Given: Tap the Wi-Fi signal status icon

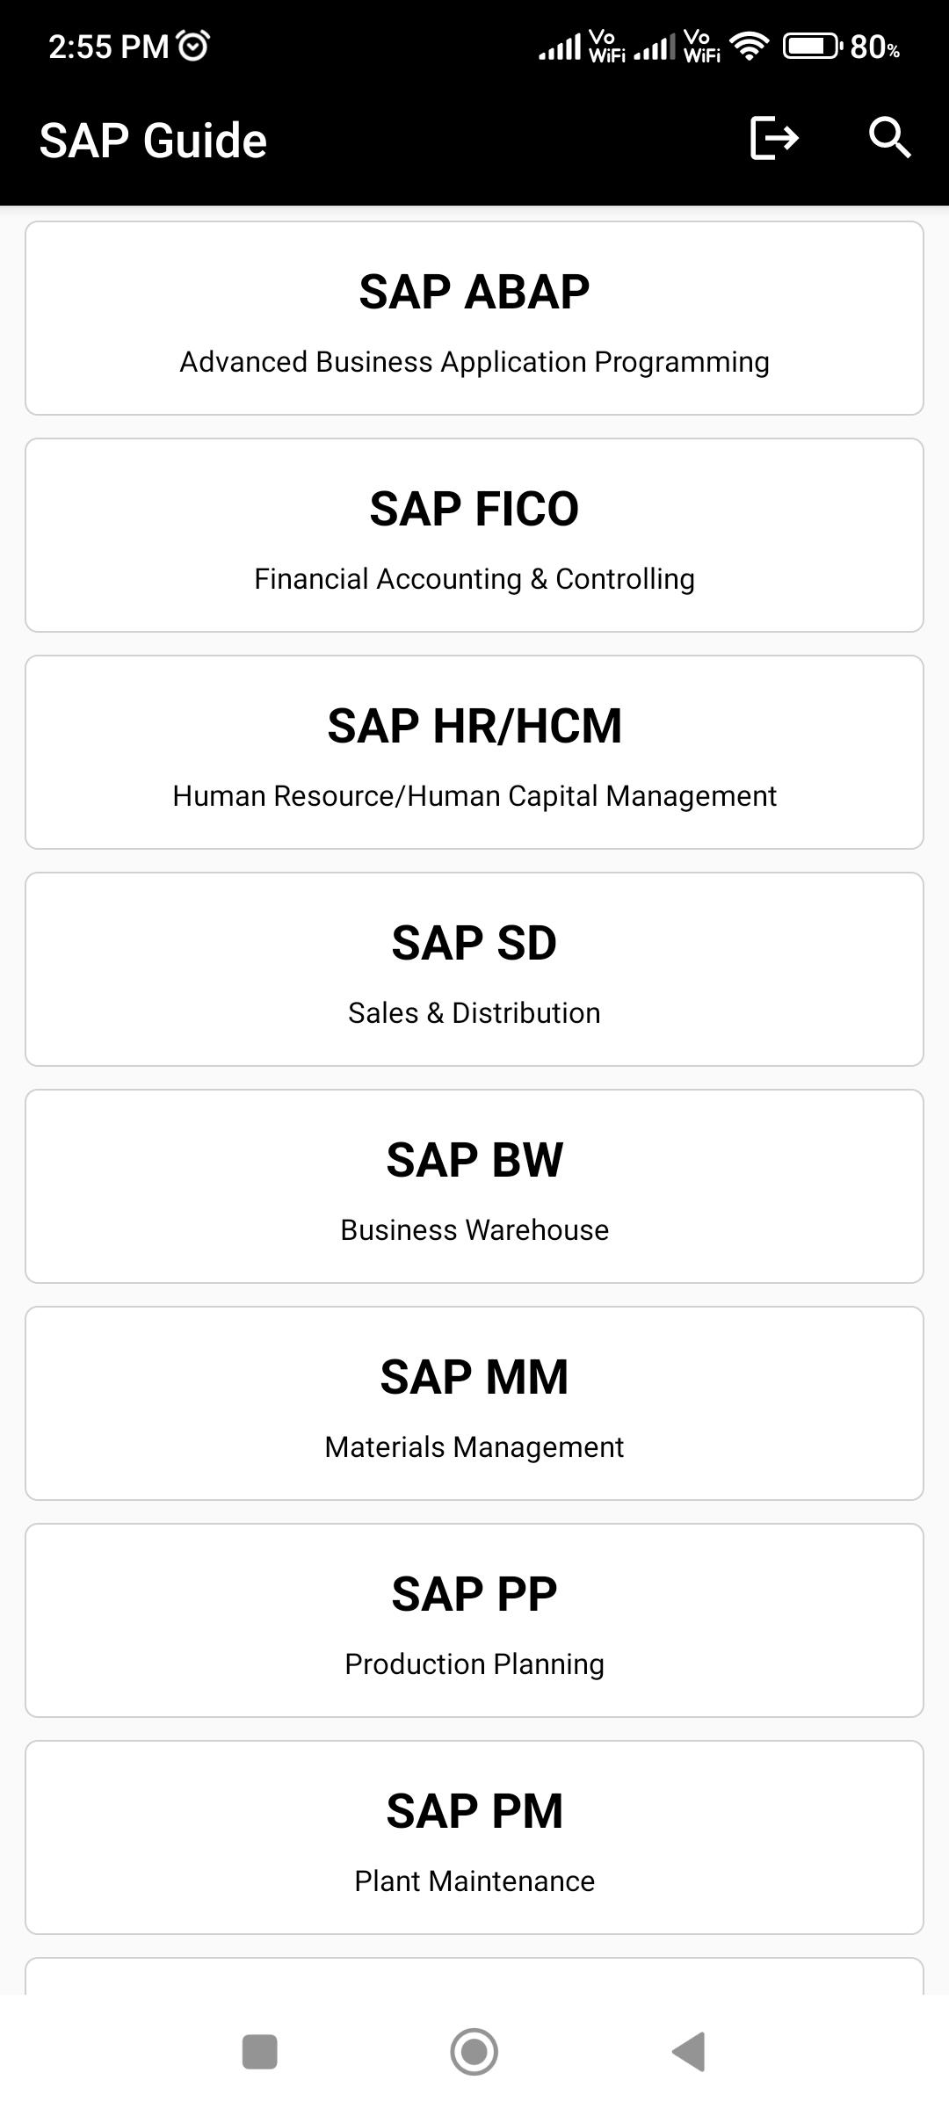Looking at the screenshot, I should pos(749,46).
